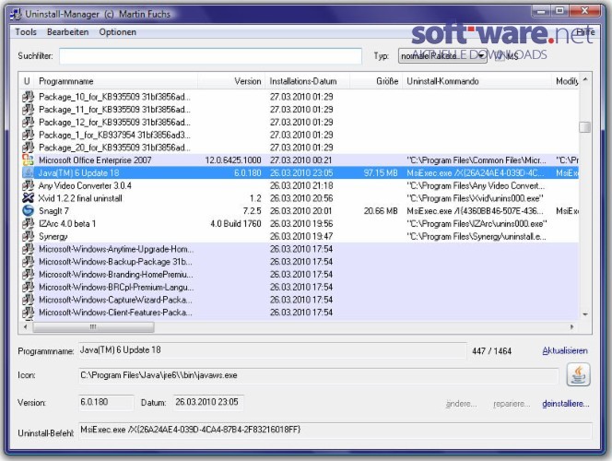Click the list scroll-up arrow
This screenshot has height=461, width=612.
point(585,79)
